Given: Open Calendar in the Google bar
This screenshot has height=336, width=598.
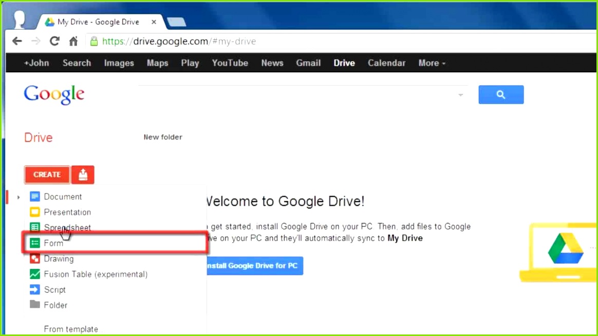Looking at the screenshot, I should click(386, 63).
